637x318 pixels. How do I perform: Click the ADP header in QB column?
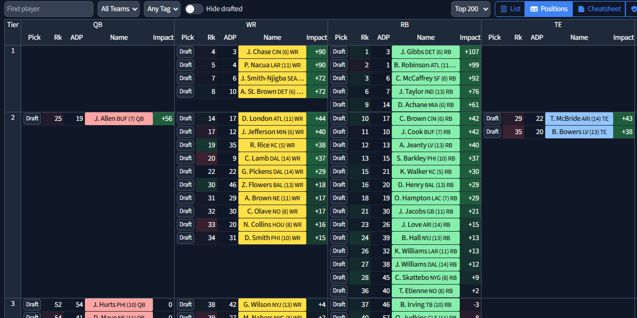click(x=77, y=38)
